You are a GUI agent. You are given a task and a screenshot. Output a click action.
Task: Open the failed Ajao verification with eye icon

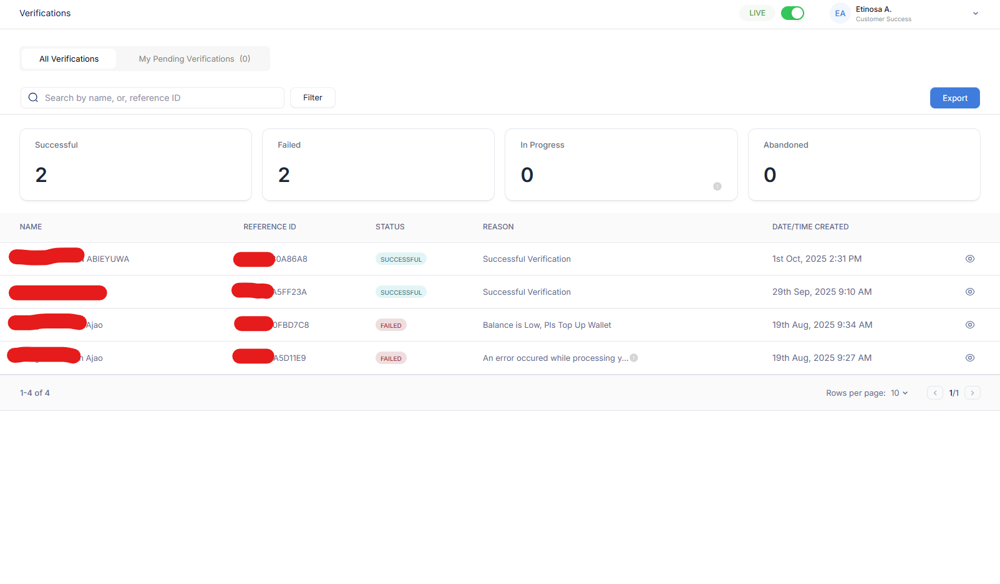pyautogui.click(x=969, y=324)
